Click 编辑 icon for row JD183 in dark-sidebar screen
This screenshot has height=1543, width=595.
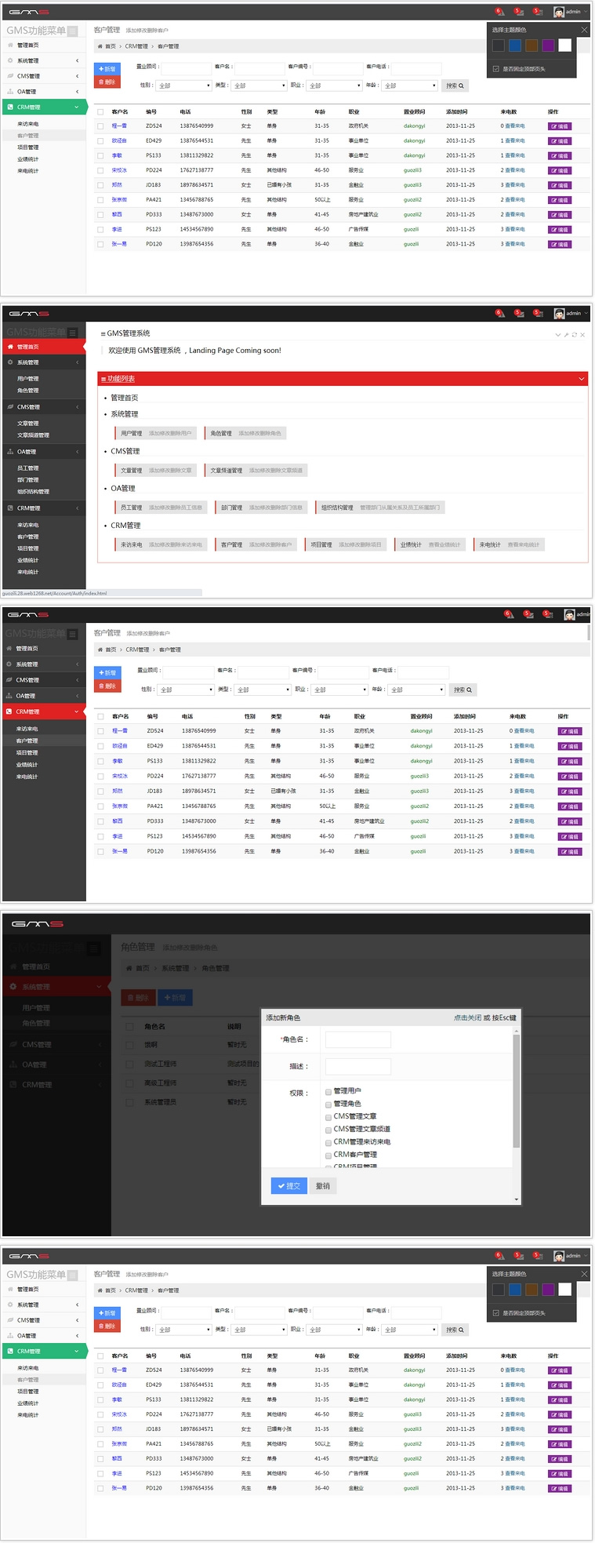(570, 791)
